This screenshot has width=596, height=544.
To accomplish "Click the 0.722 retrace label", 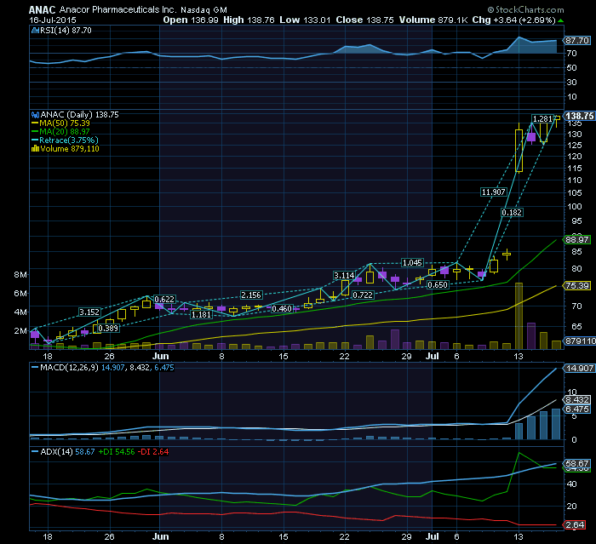I will (363, 295).
